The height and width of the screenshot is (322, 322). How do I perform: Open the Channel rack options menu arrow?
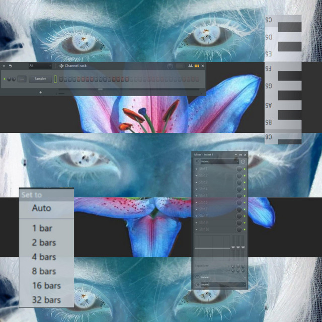4,66
